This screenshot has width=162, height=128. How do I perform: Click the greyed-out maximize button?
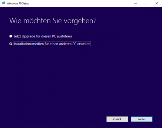[x=146, y=3]
